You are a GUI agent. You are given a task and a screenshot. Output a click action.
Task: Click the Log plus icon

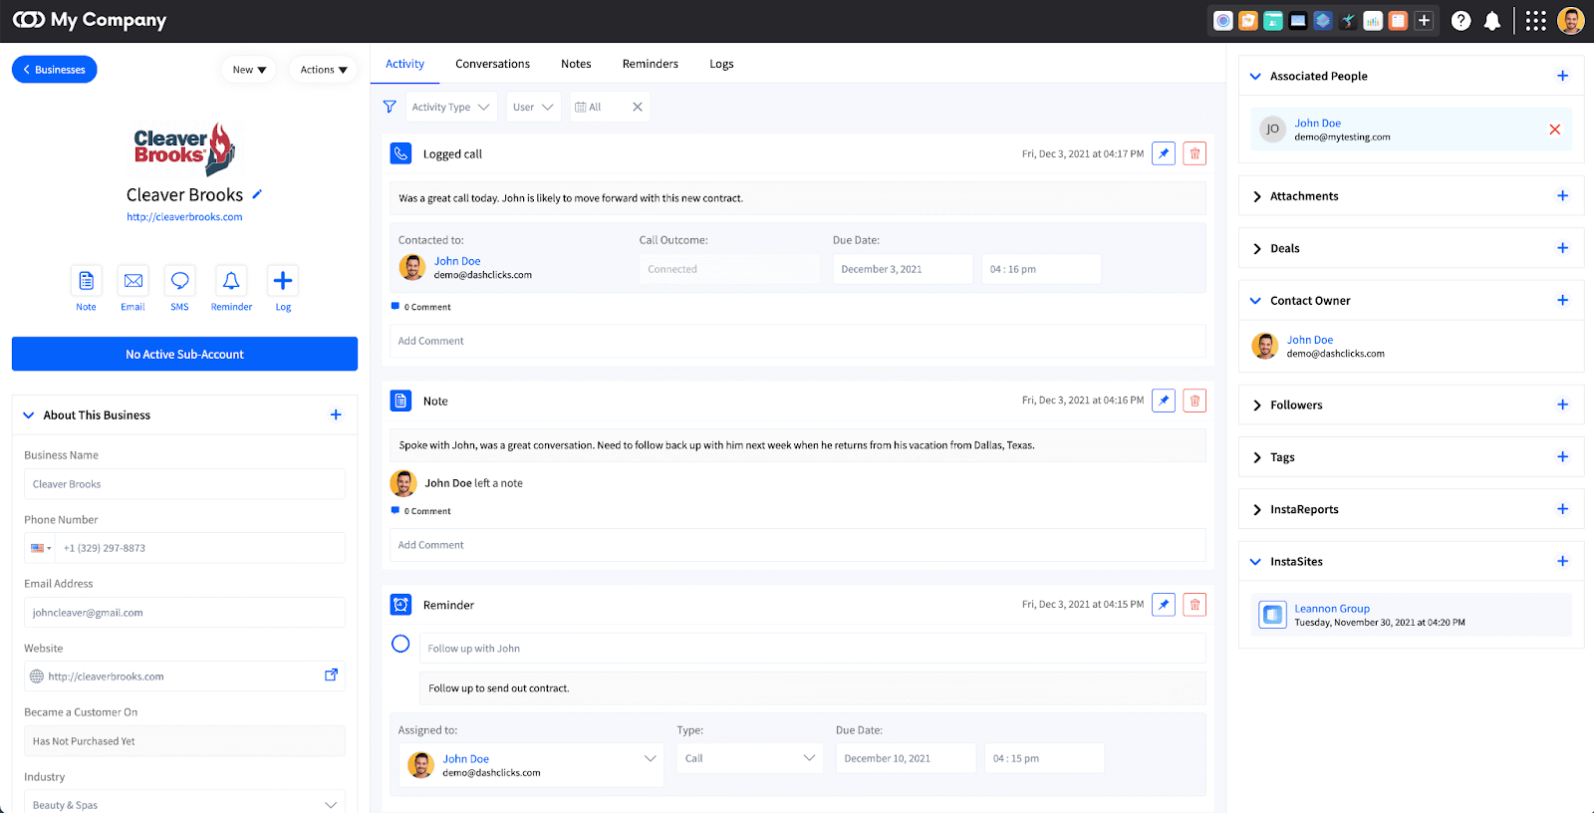[283, 281]
